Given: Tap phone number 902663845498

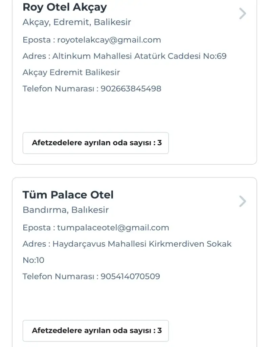Looking at the screenshot, I should (x=131, y=89).
